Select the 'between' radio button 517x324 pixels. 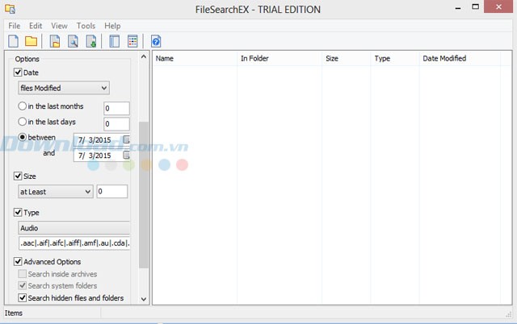(x=22, y=137)
